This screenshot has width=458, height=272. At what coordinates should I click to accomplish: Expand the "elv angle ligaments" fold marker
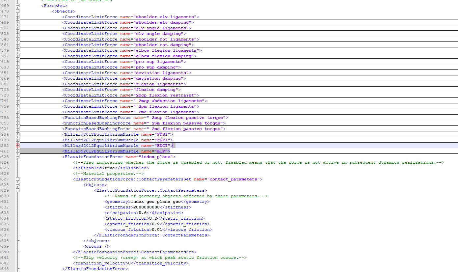tap(17, 28)
